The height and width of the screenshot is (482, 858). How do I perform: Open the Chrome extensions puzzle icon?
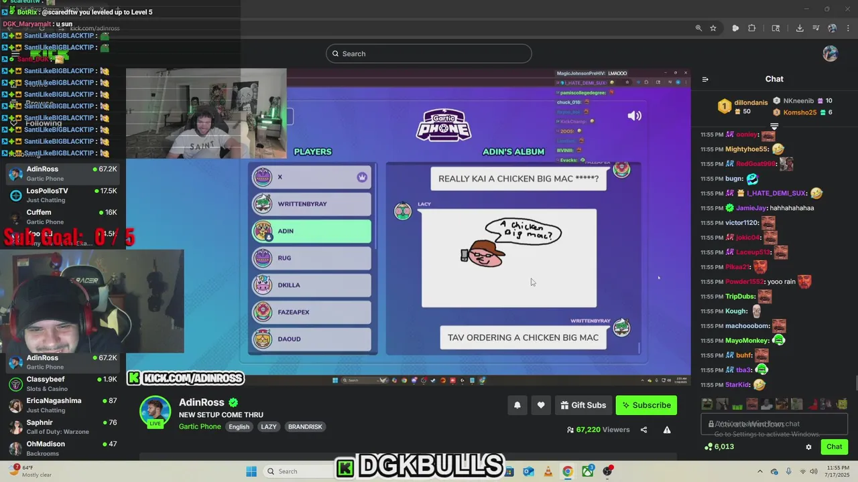tap(751, 28)
